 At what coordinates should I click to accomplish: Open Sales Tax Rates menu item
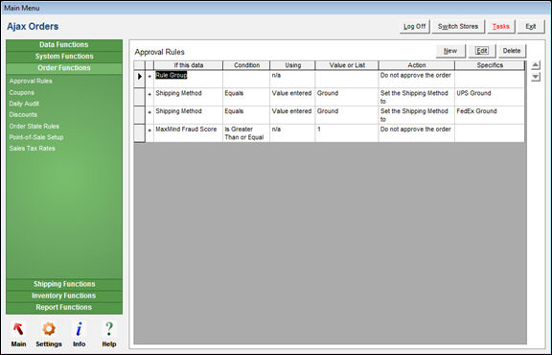coord(32,149)
